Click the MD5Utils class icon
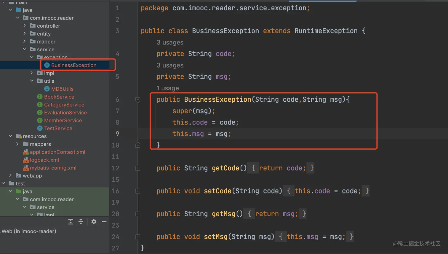448x254 pixels. click(x=47, y=89)
